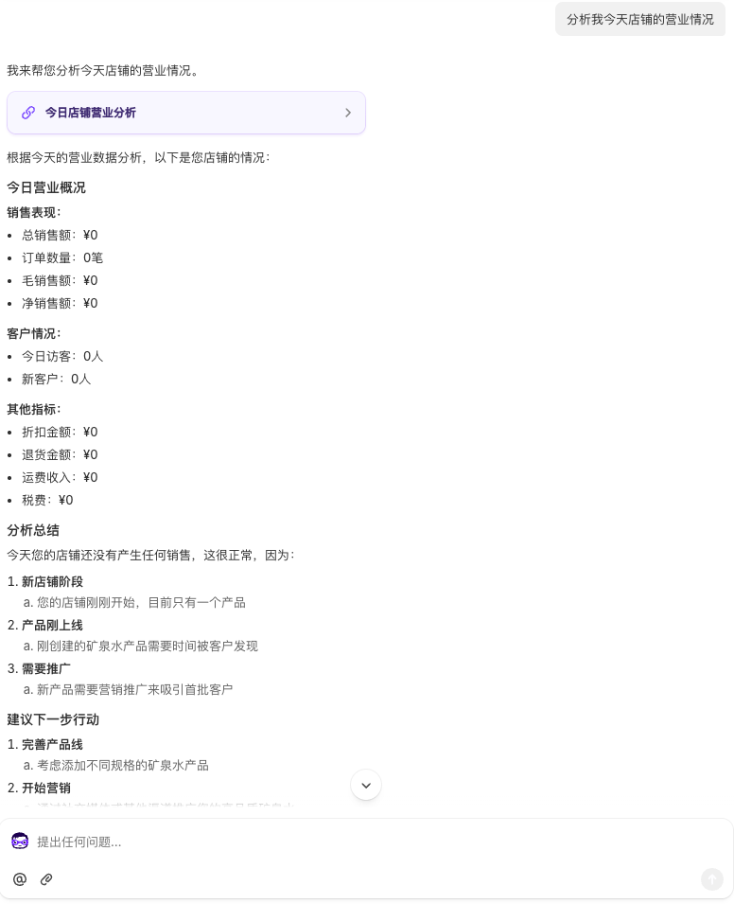This screenshot has width=734, height=904.
Task: Click the 今日访客 0人 list item
Action: click(62, 356)
